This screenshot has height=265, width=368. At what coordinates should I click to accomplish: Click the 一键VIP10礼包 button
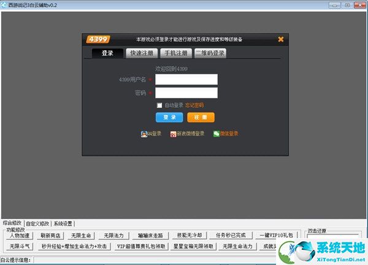277,235
